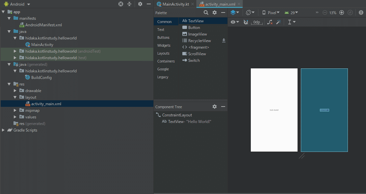
Task: Change Android project view dropdown
Action: pos(17,4)
